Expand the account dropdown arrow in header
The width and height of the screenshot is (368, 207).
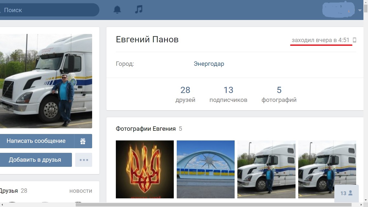[x=360, y=11]
